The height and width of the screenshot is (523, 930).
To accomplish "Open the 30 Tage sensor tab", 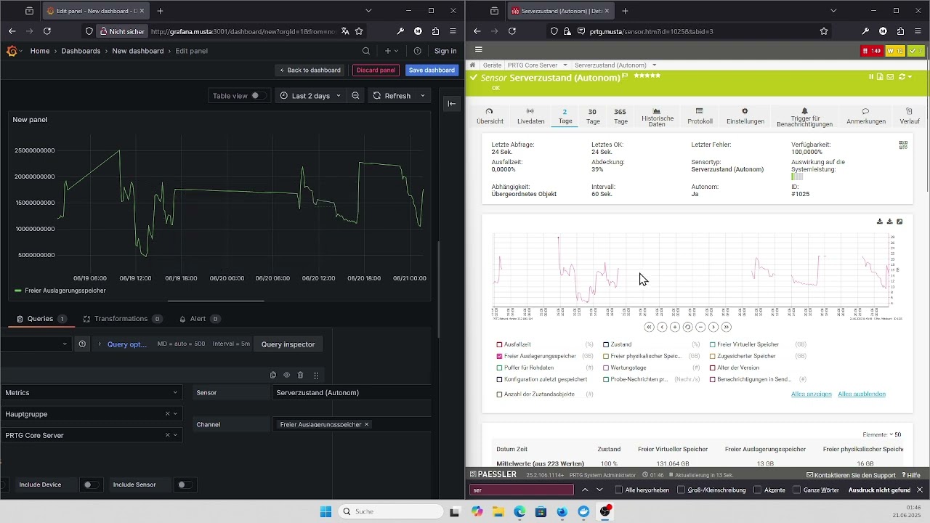I will click(x=593, y=116).
